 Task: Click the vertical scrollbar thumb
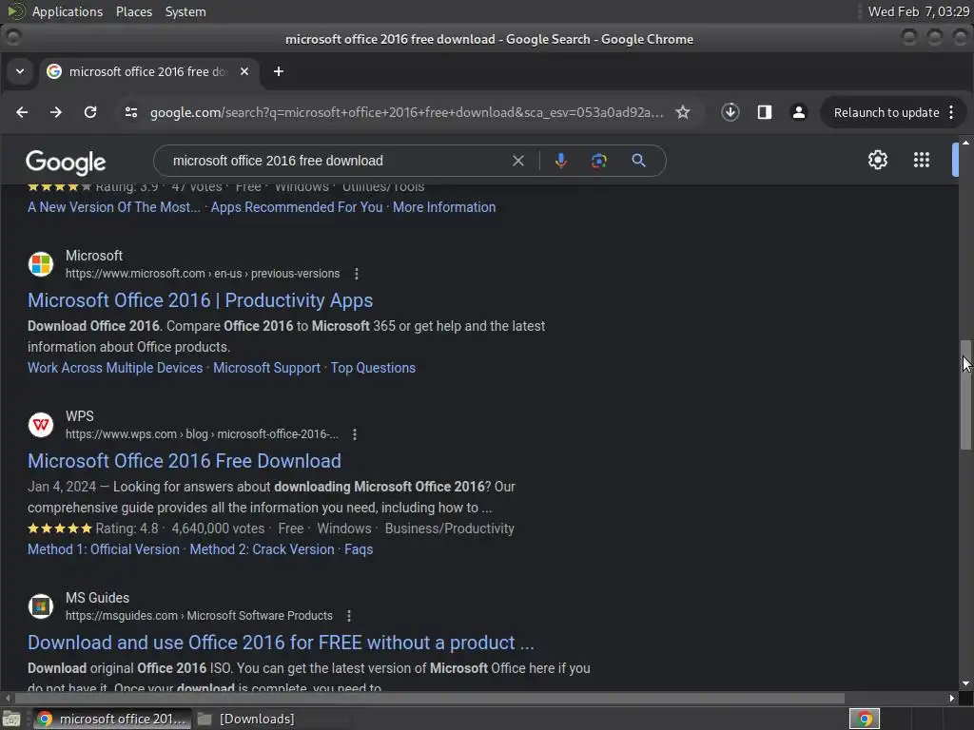965,394
